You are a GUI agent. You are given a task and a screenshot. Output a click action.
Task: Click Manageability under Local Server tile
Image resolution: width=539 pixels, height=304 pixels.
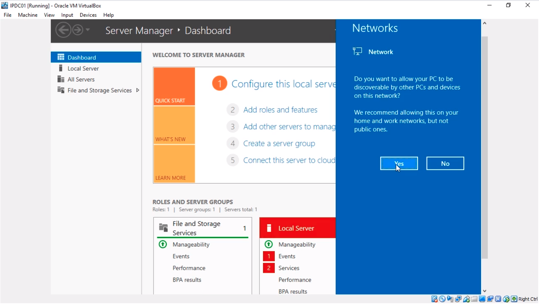(x=297, y=245)
